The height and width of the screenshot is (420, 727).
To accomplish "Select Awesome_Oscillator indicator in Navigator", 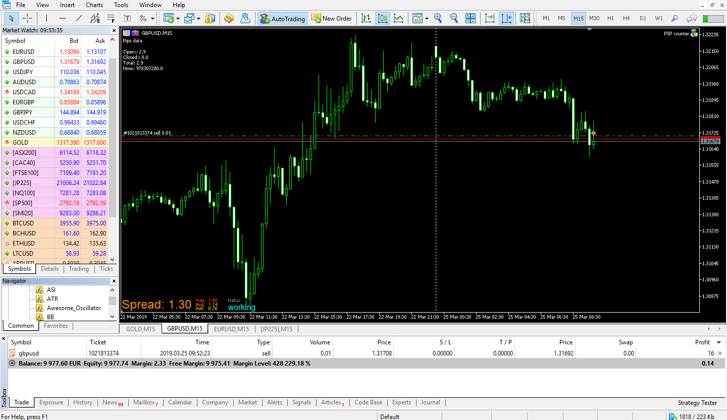I will click(74, 308).
